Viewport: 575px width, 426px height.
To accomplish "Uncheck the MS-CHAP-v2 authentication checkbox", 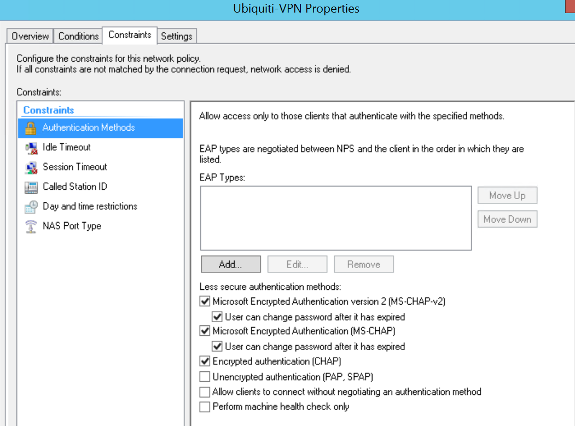I will click(x=205, y=301).
